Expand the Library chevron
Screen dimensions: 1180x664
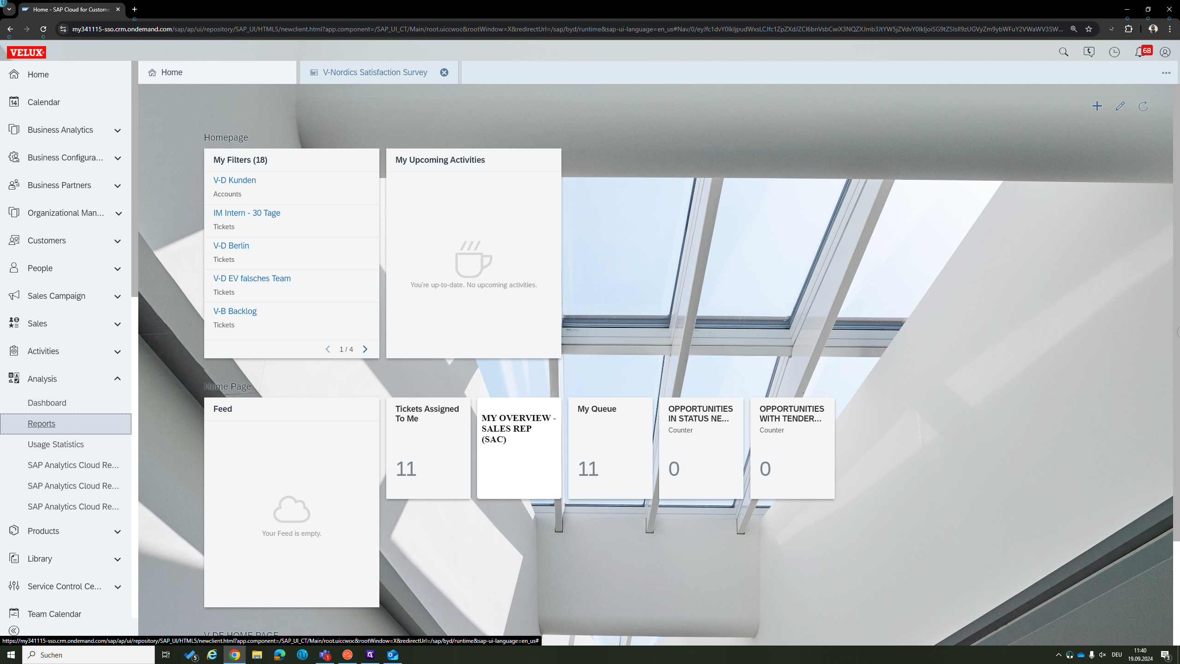[x=118, y=559]
